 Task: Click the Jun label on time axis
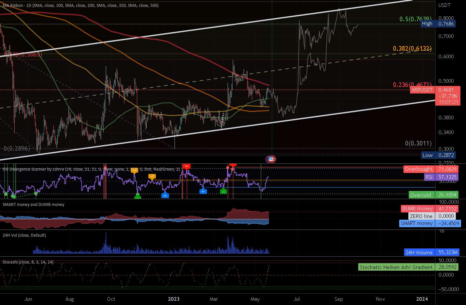pyautogui.click(x=28, y=299)
